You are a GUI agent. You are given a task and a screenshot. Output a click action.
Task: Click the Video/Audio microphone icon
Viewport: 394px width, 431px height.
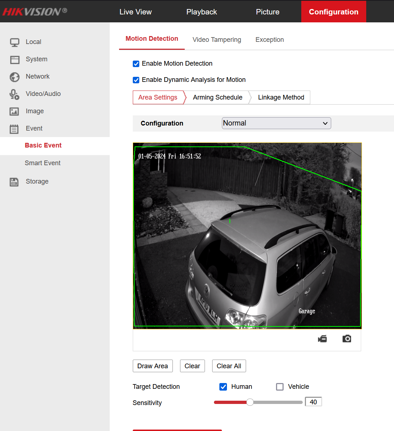tap(14, 94)
